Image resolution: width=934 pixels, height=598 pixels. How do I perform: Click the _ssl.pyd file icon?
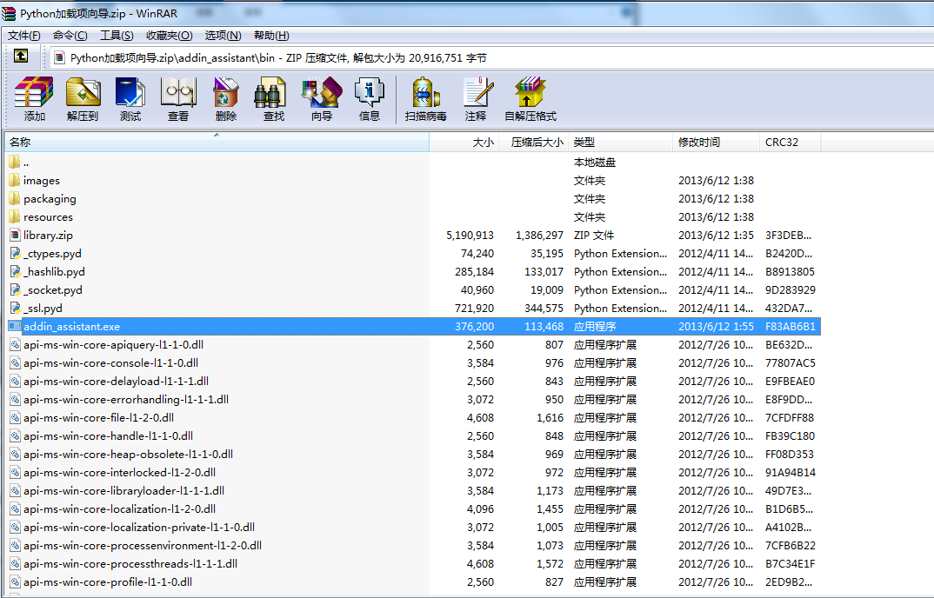15,308
